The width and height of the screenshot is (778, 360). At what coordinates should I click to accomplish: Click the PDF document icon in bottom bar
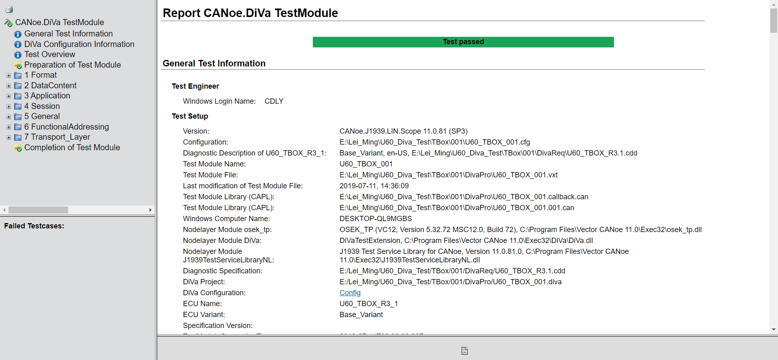465,351
